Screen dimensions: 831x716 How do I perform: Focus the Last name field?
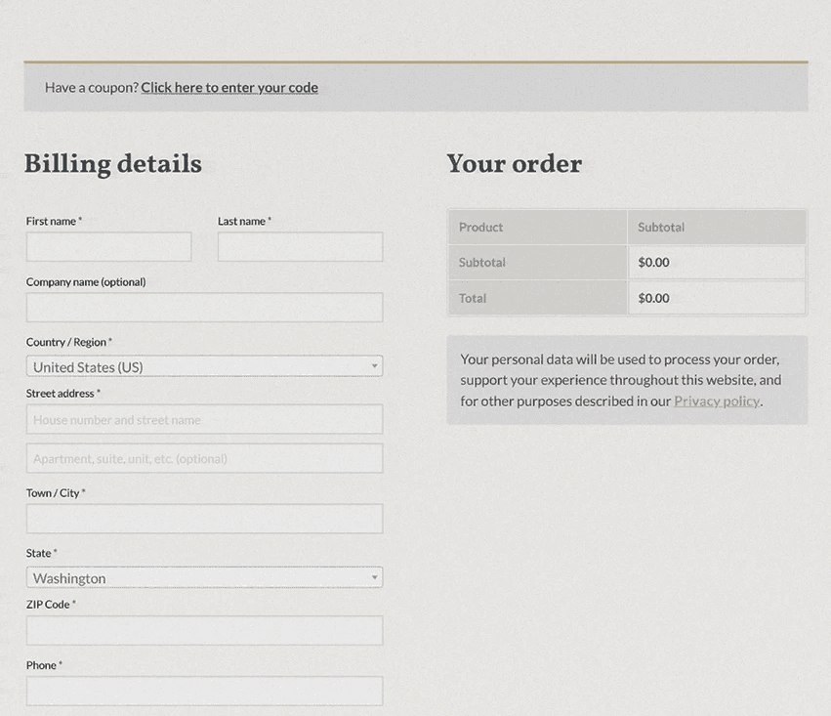coord(300,246)
